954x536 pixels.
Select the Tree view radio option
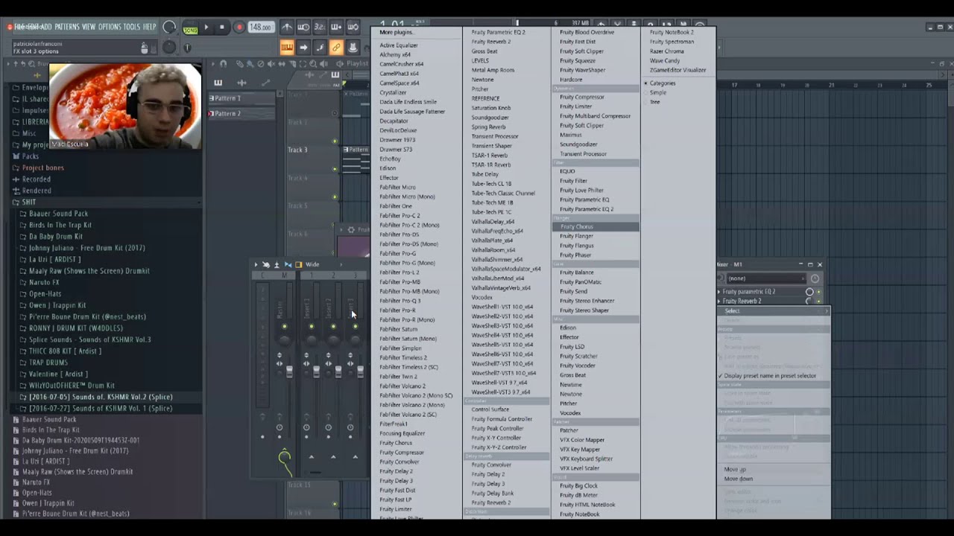tap(654, 102)
